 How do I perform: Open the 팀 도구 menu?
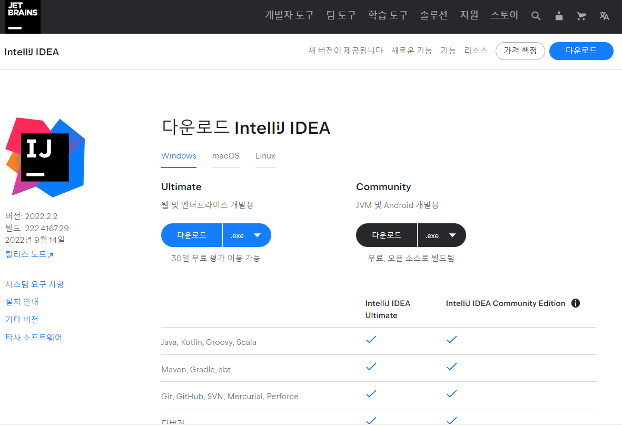[341, 15]
